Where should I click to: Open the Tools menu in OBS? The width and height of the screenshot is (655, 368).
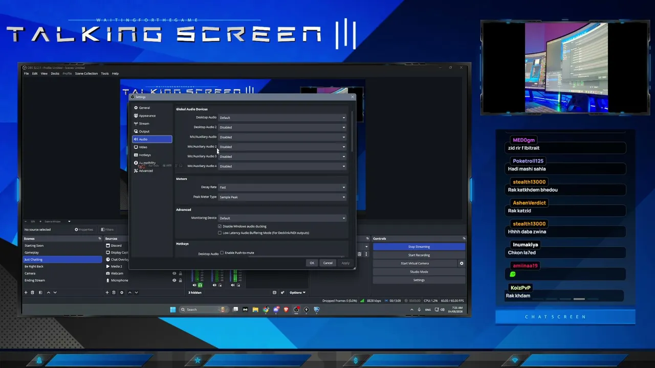(x=104, y=74)
